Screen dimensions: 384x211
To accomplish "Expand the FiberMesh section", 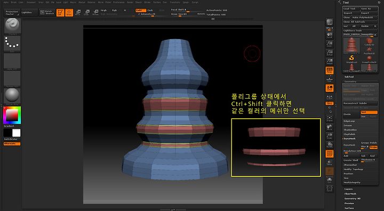I will click(350, 193).
